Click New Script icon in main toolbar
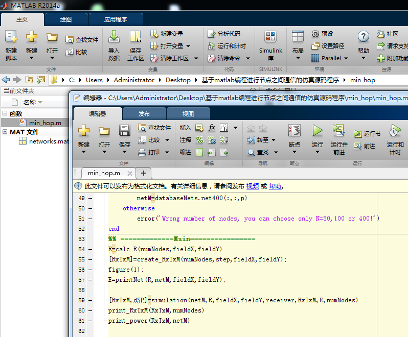The height and width of the screenshot is (337, 408). 11,36
